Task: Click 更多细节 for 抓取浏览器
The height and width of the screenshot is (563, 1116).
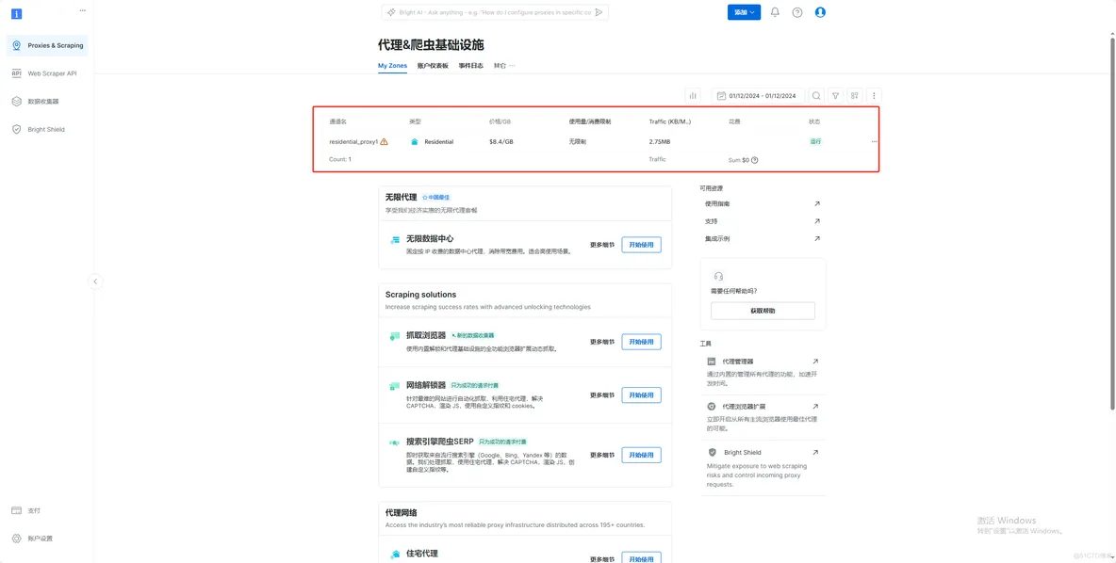Action: [x=602, y=342]
